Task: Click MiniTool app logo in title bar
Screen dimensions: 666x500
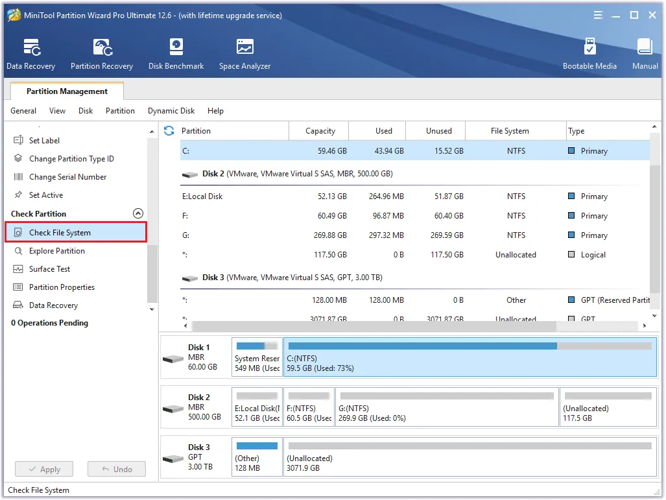Action: click(x=14, y=15)
